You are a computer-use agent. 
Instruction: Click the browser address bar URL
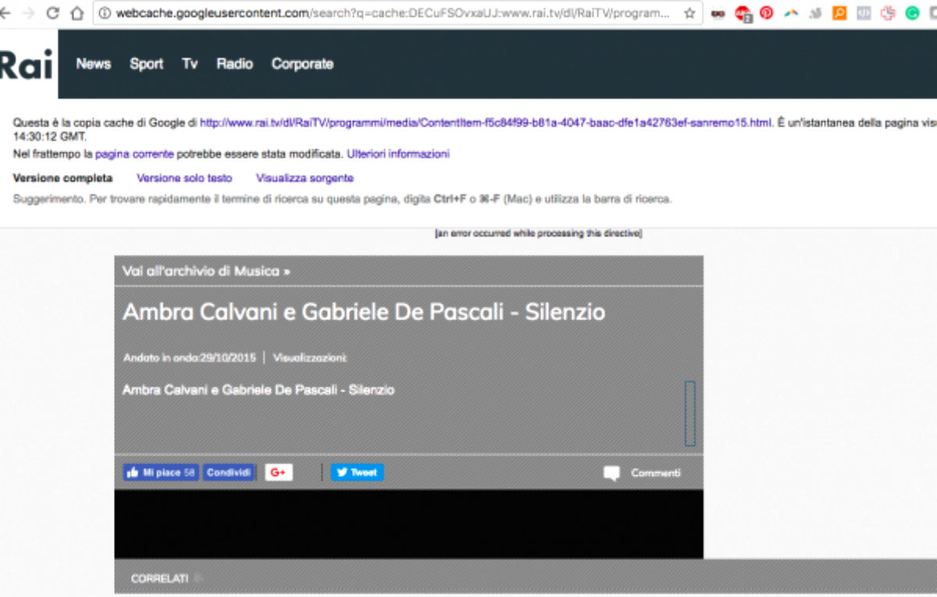pyautogui.click(x=390, y=13)
